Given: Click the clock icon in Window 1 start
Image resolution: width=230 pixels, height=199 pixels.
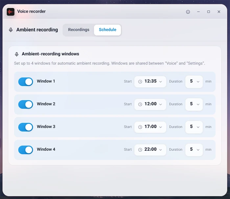Looking at the screenshot, I should tap(140, 82).
